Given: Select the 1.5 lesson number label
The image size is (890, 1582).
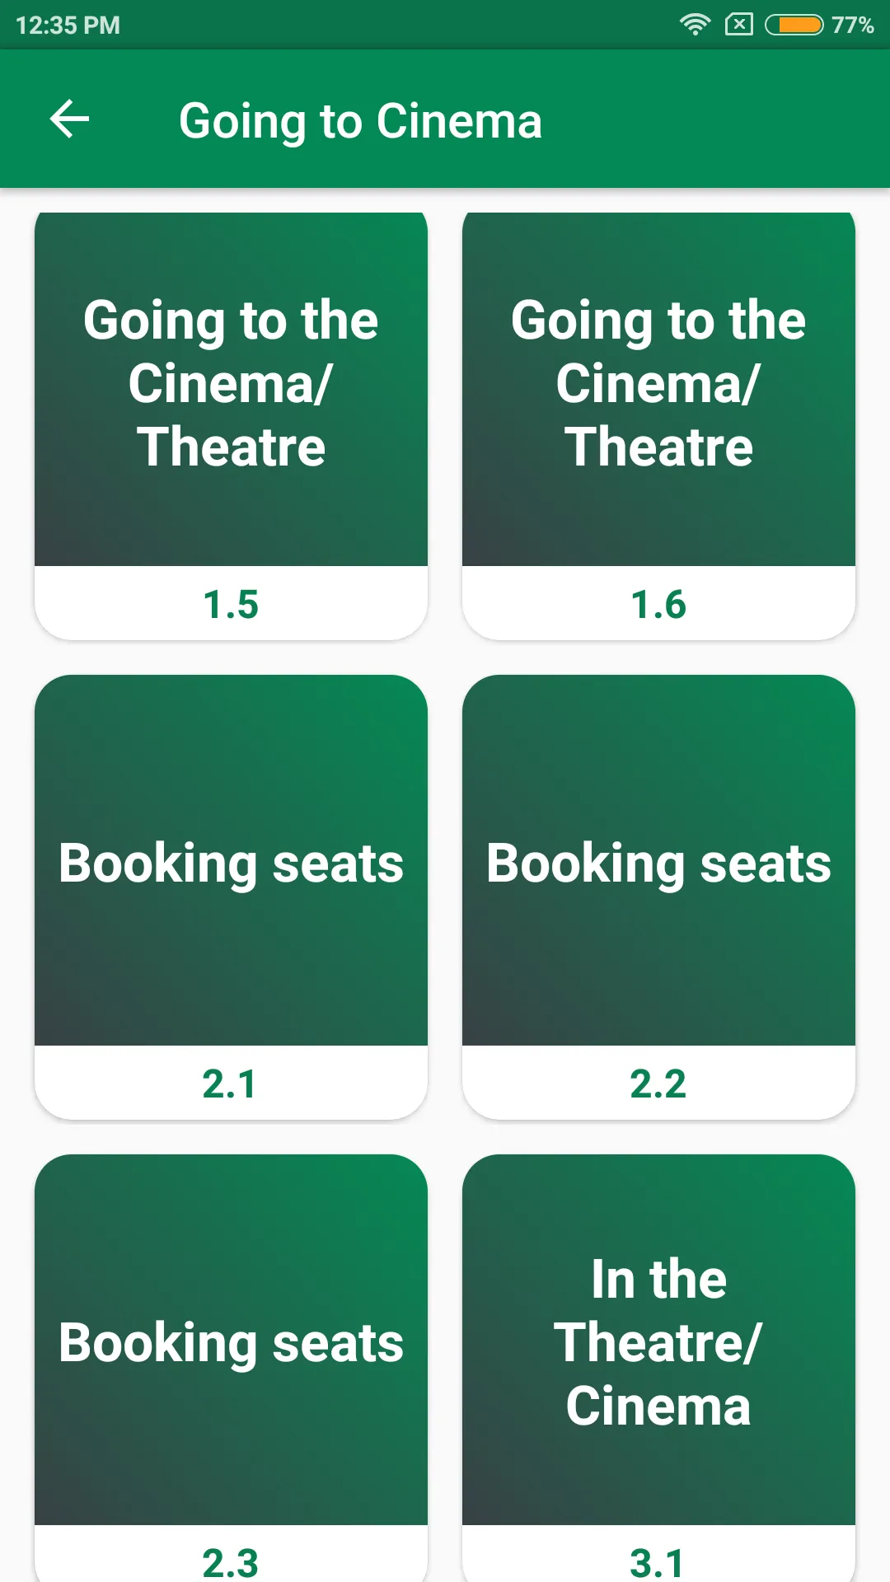Looking at the screenshot, I should tap(231, 605).
